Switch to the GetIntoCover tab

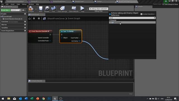(x=79, y=1)
